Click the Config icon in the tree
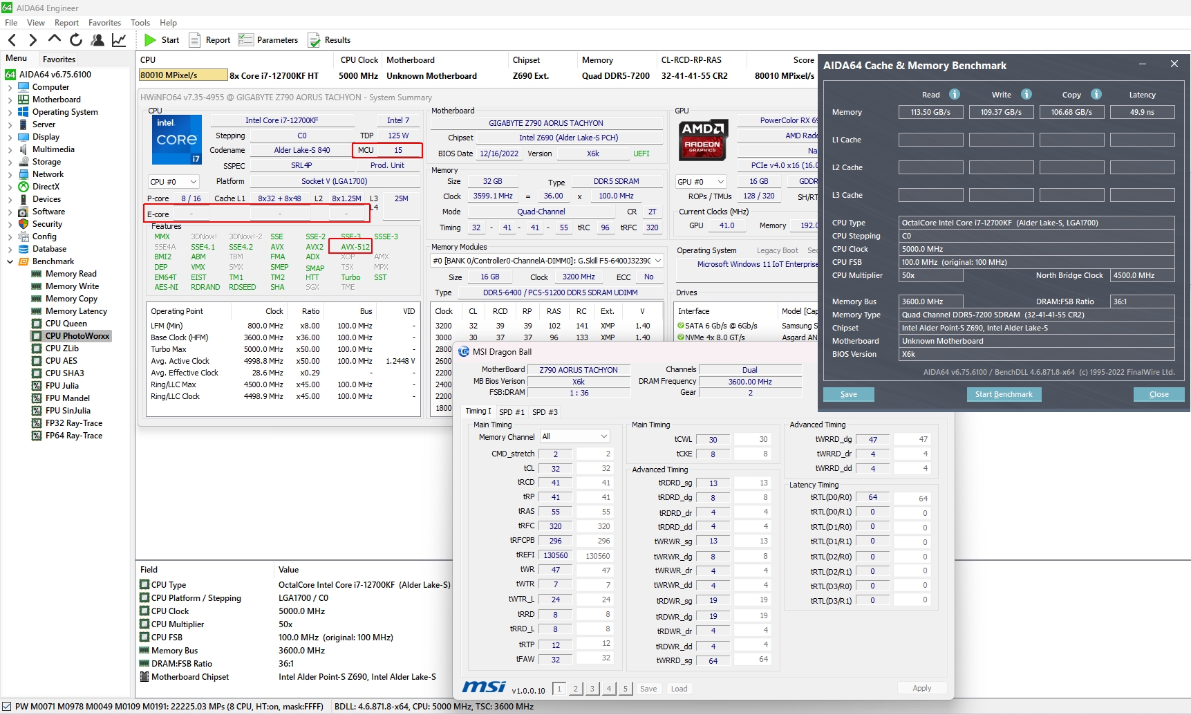Screen dimensions: 1191x715 24,236
